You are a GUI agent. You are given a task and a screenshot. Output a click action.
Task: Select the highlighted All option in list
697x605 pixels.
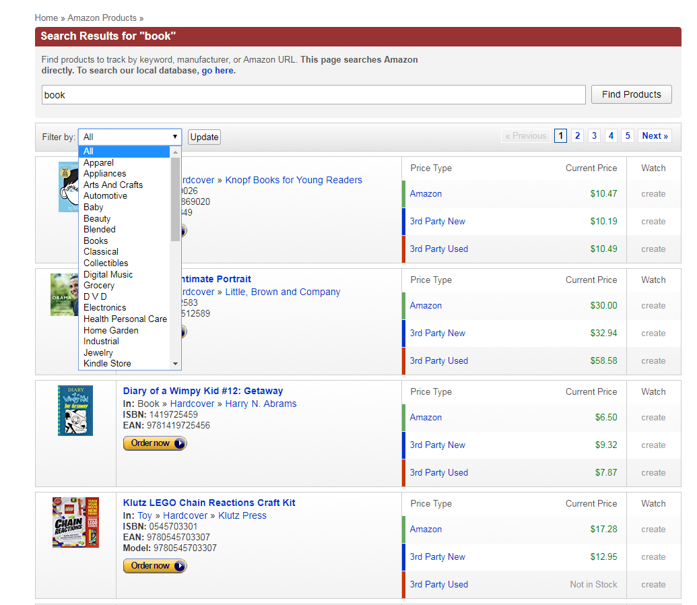click(x=125, y=151)
